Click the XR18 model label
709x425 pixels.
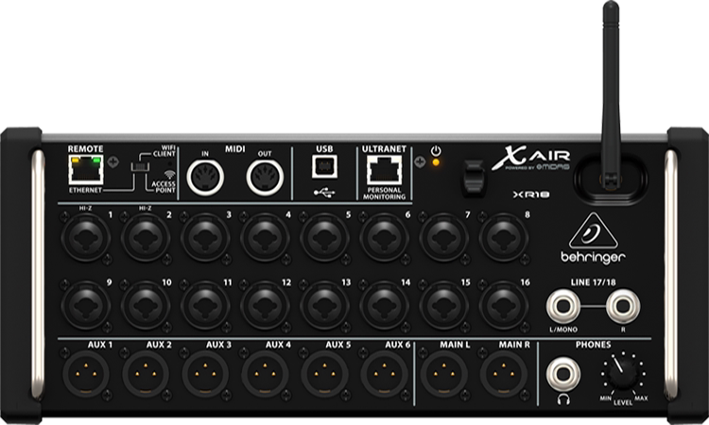click(531, 195)
